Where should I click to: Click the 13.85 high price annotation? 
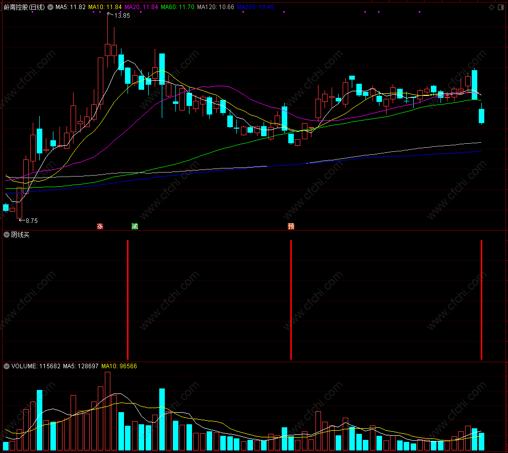[x=122, y=16]
